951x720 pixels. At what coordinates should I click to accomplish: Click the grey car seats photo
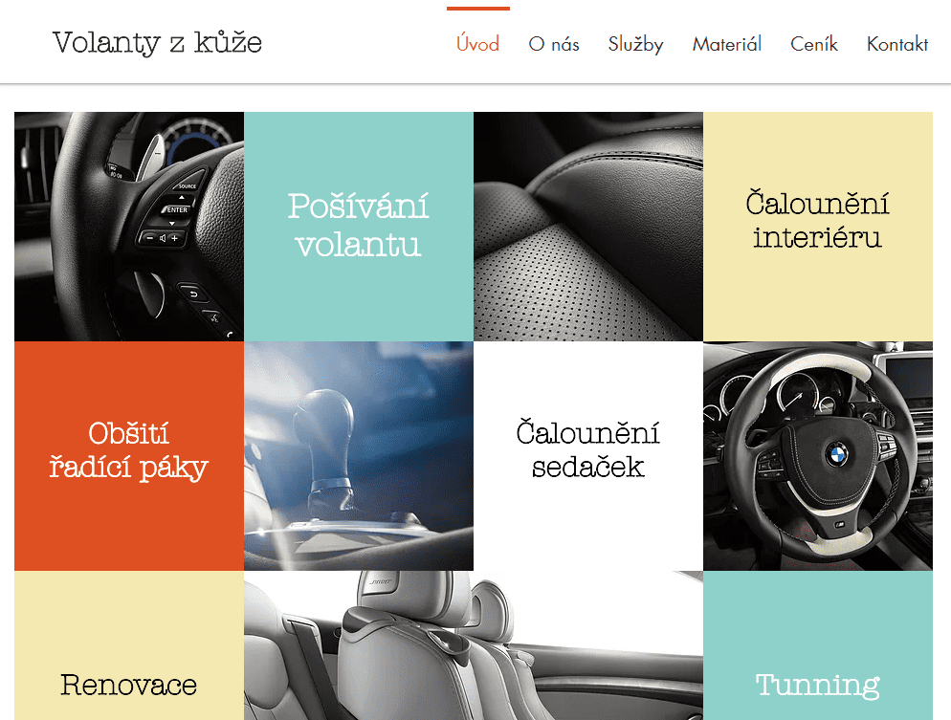[x=474, y=645]
